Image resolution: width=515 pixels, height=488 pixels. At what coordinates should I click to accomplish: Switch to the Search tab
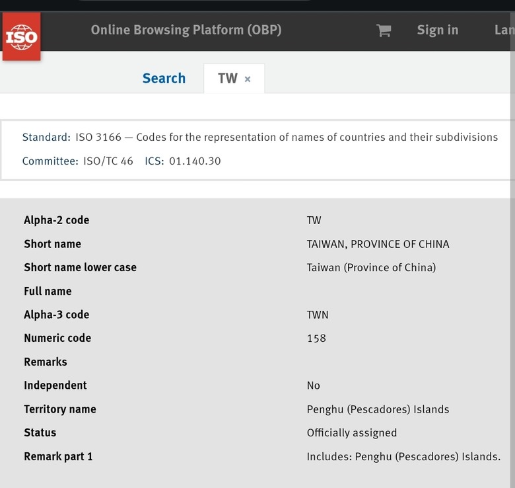164,78
